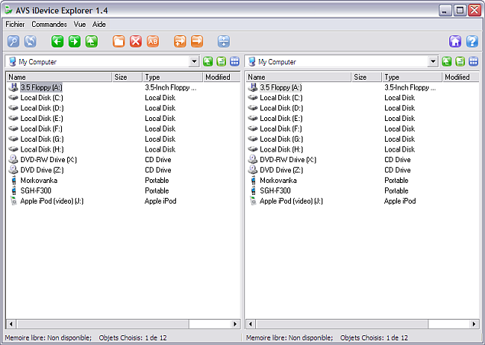The image size is (485, 345).
Task: Select Morkovanka device in left panel
Action: (x=39, y=181)
